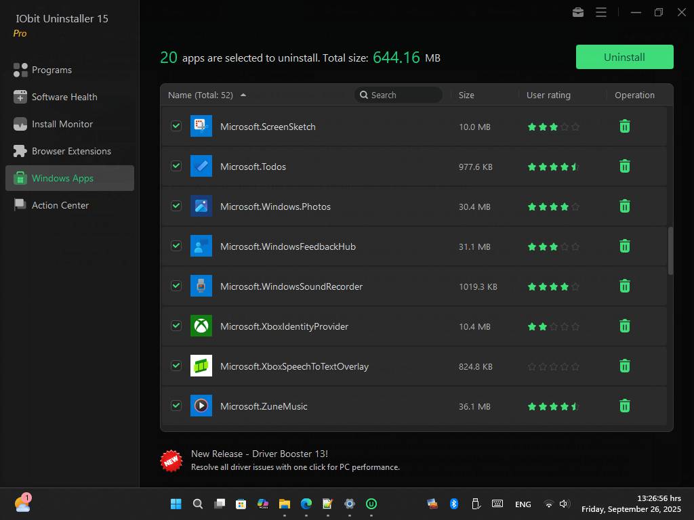Click the Microsoft.Windows.Photos app icon

(201, 206)
